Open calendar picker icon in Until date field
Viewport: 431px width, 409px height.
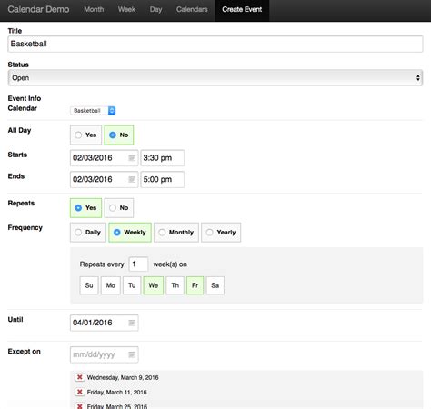pos(132,323)
